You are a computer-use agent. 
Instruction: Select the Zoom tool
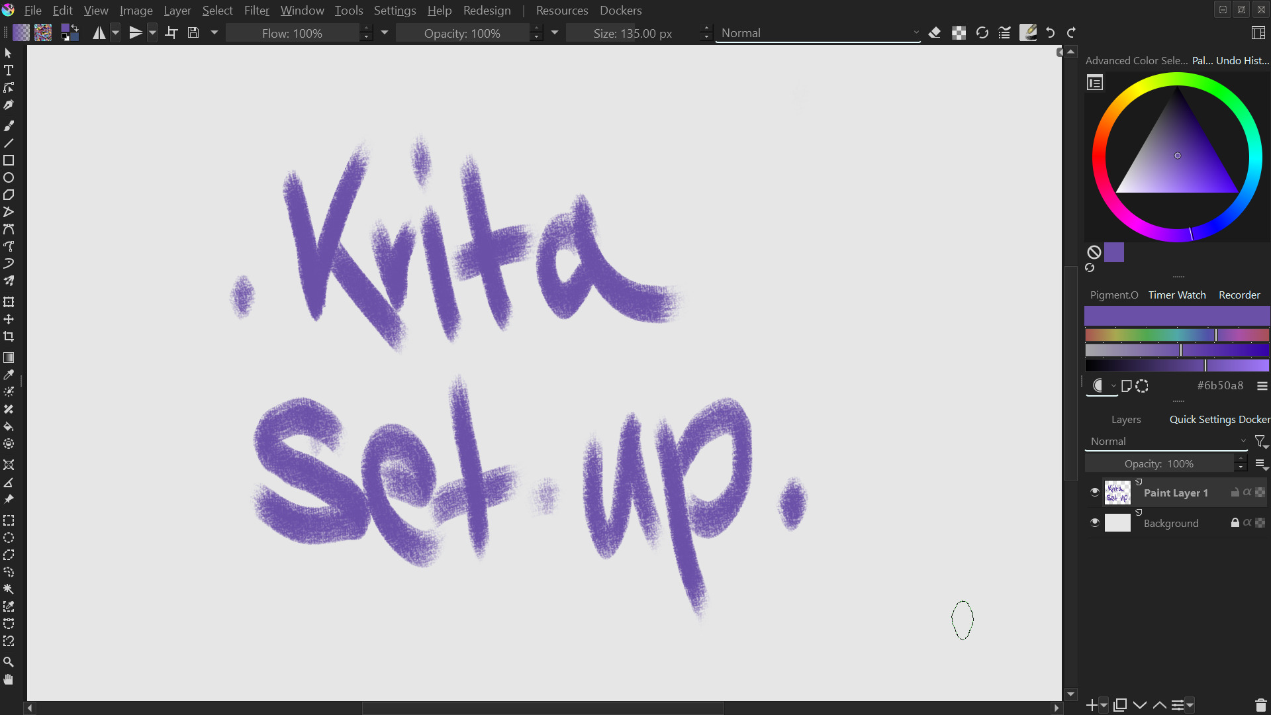click(x=9, y=662)
